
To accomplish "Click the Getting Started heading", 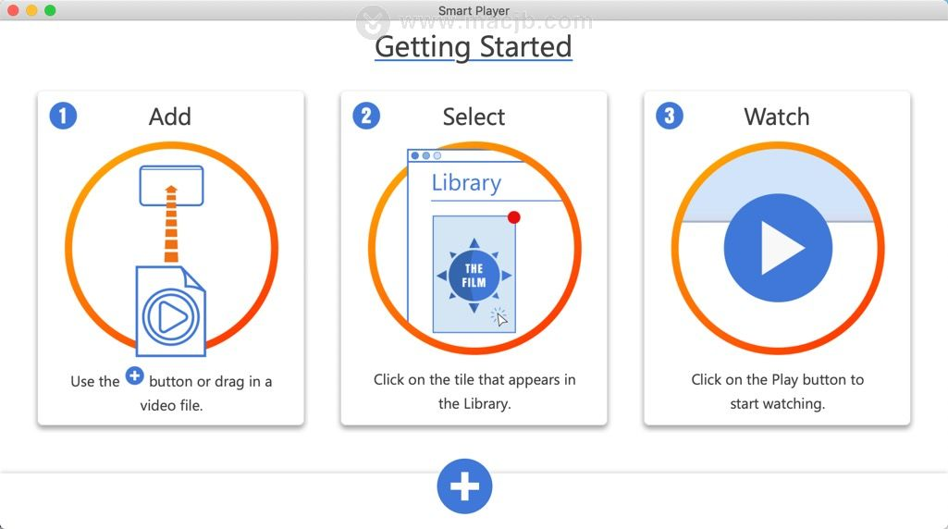I will pos(474,46).
